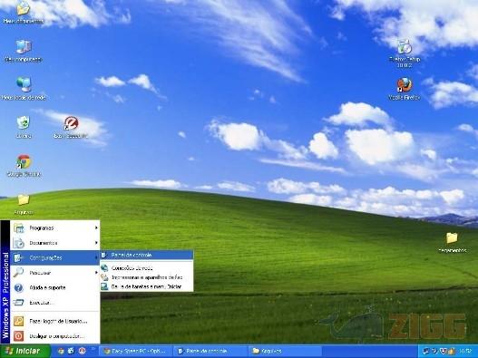The height and width of the screenshot is (358, 478).
Task: Open Impressoras e aparelhos de fax
Action: point(147,277)
